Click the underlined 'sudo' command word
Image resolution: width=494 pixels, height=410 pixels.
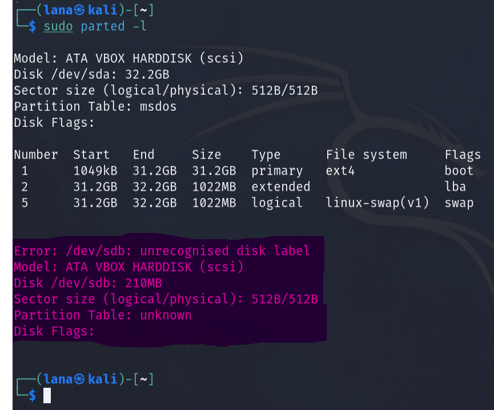coord(58,26)
